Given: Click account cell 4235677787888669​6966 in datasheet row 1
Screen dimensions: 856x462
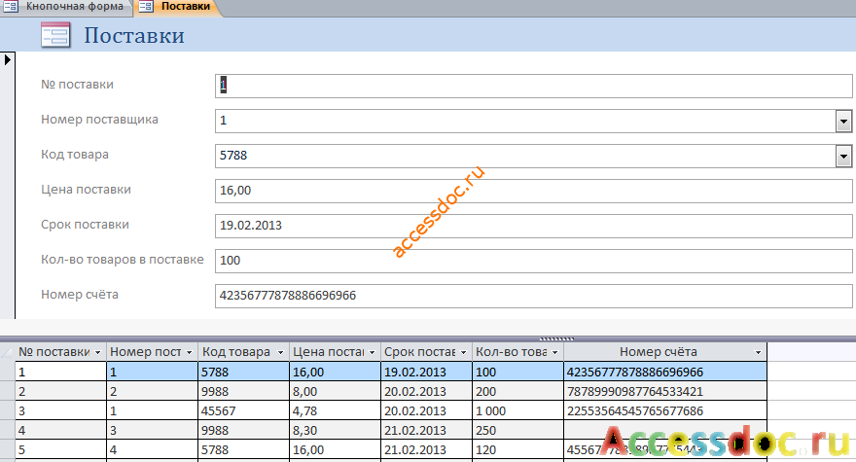Looking at the screenshot, I should coord(665,372).
